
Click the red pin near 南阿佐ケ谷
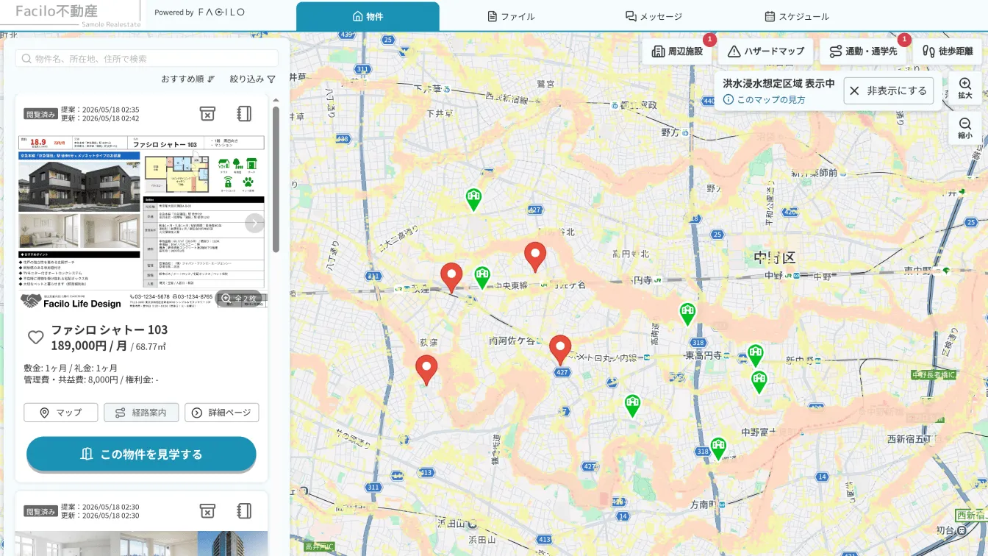pos(560,349)
